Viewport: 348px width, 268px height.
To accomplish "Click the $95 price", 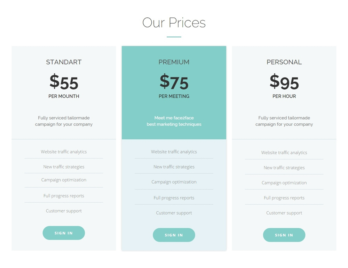I will point(284,82).
